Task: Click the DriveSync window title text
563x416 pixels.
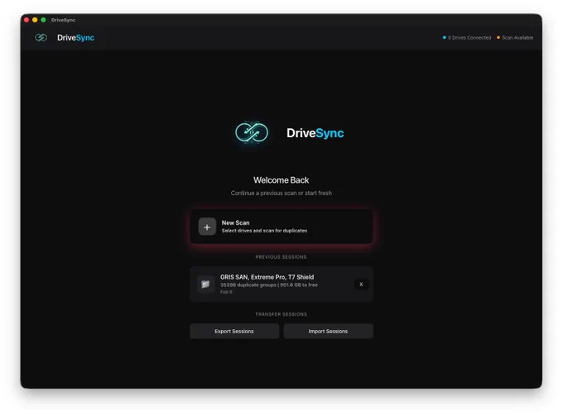Action: tap(63, 20)
